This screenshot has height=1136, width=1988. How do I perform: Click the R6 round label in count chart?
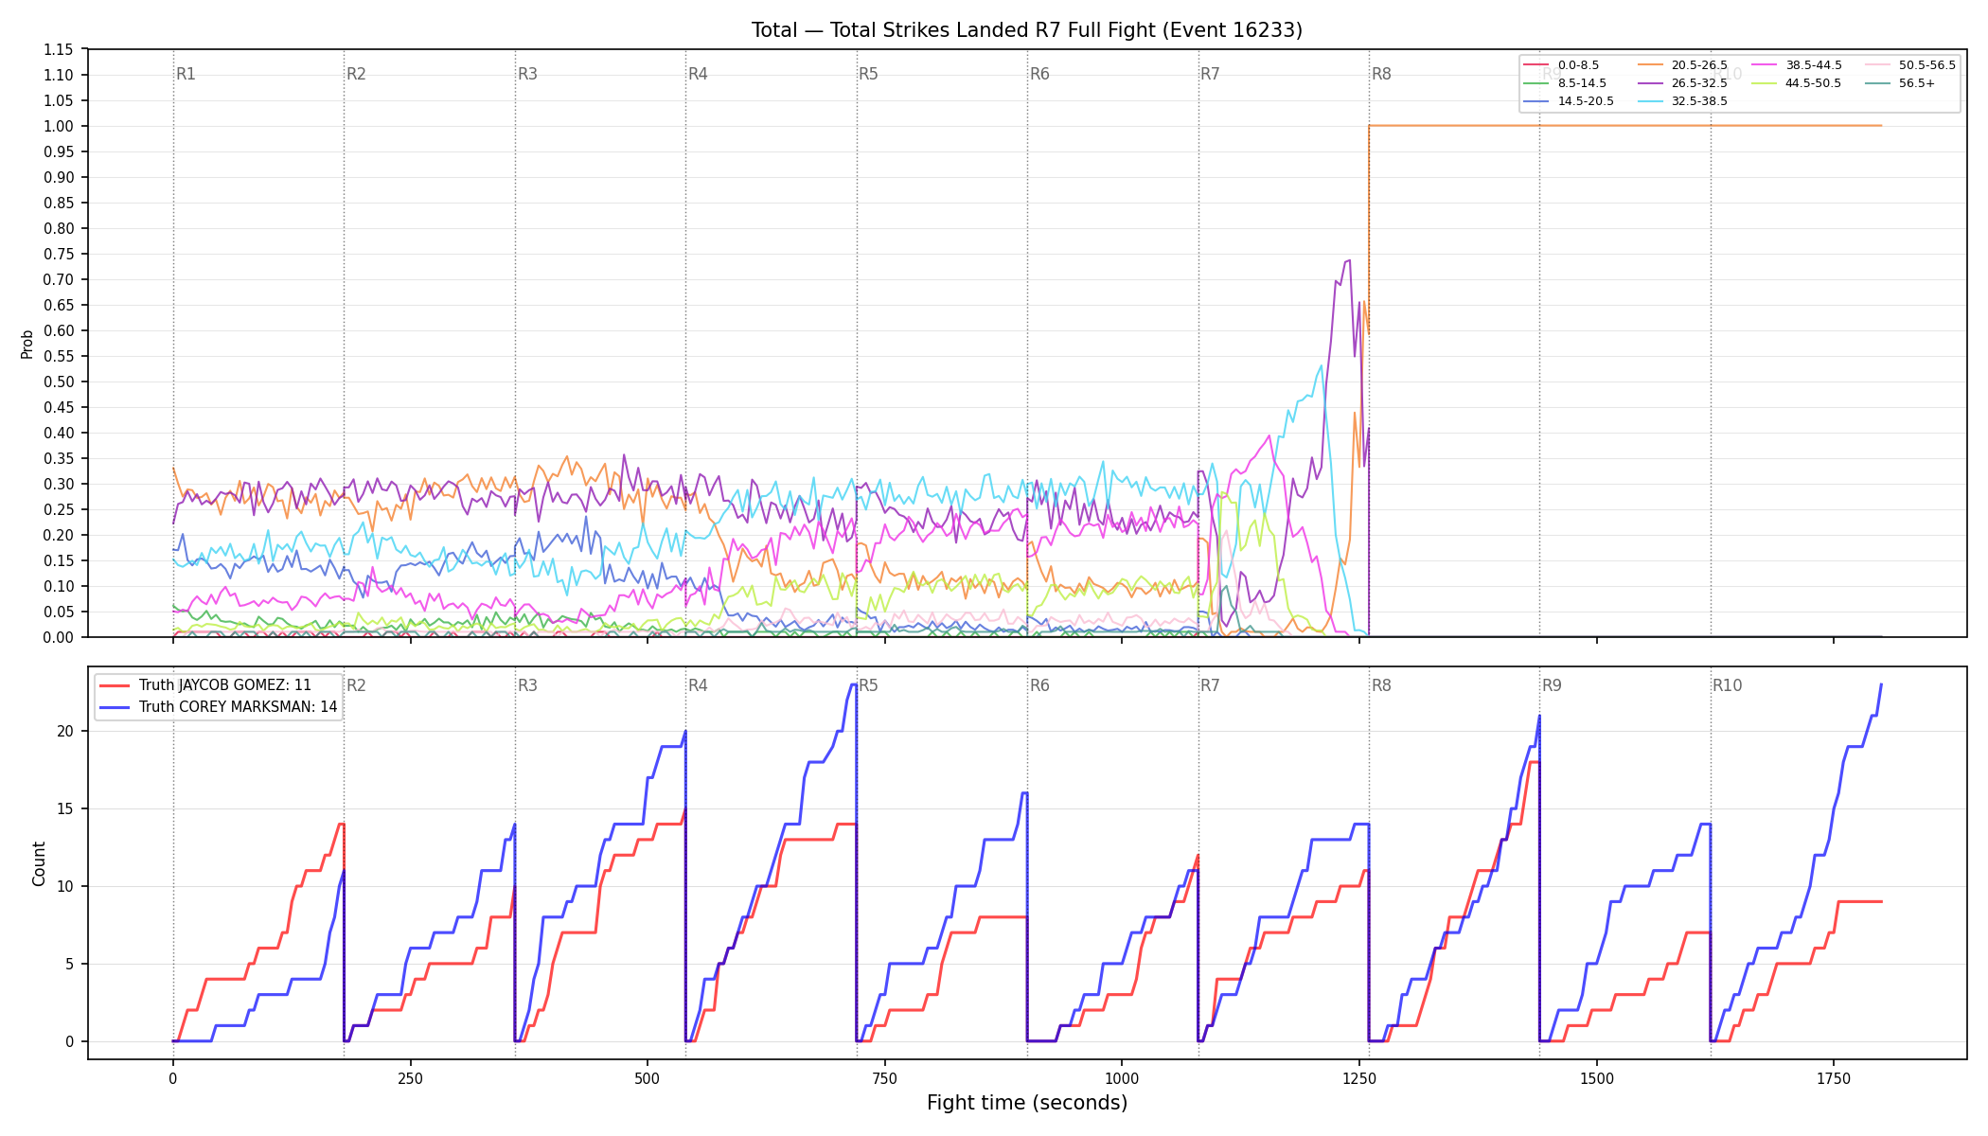1039,685
